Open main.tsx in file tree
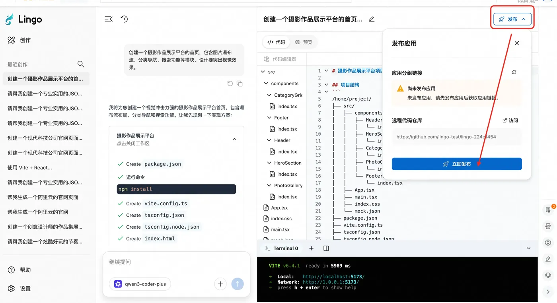The height and width of the screenshot is (303, 557). click(277, 229)
